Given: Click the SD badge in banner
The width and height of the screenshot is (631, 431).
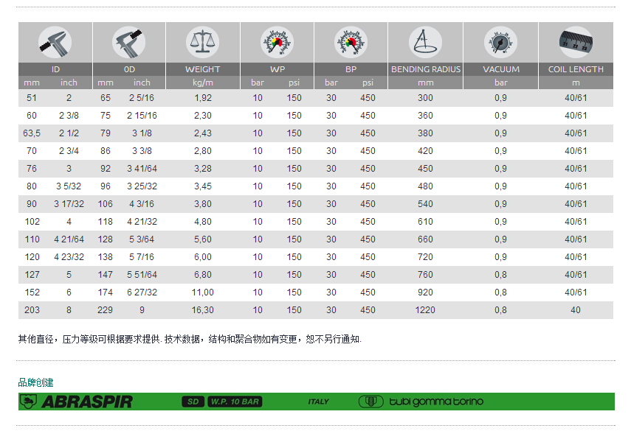Looking at the screenshot, I should 193,402.
